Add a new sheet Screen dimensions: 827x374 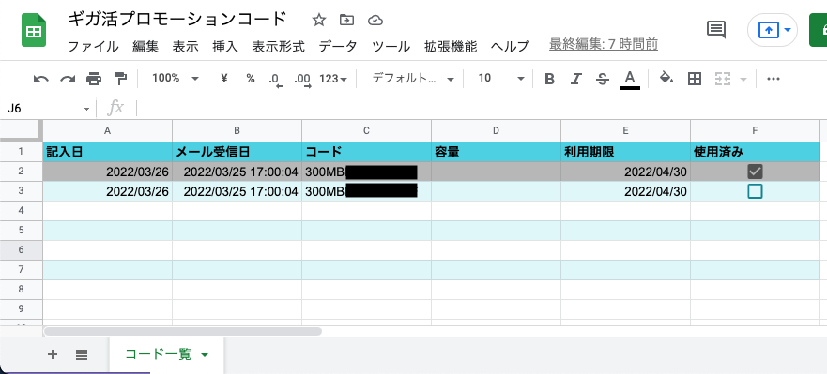coord(53,354)
